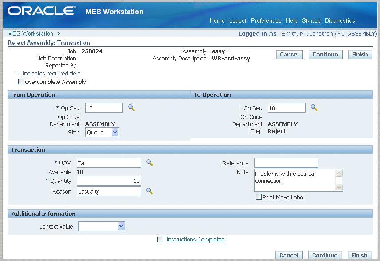380x261 pixels.
Task: Click the Available quantity value 10
Action: [x=80, y=172]
